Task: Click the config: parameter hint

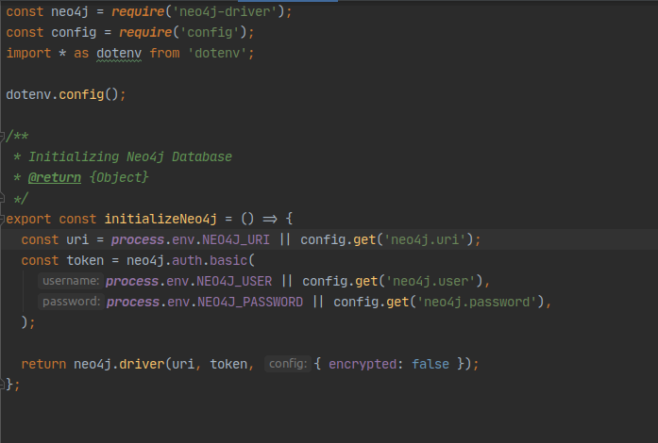Action: point(288,364)
